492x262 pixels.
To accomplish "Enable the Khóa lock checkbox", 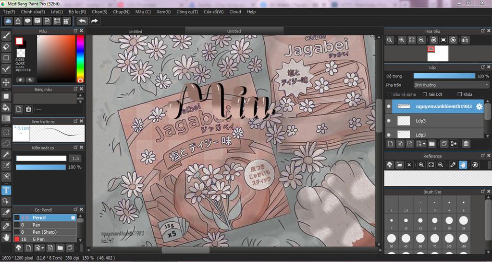I will (460, 94).
